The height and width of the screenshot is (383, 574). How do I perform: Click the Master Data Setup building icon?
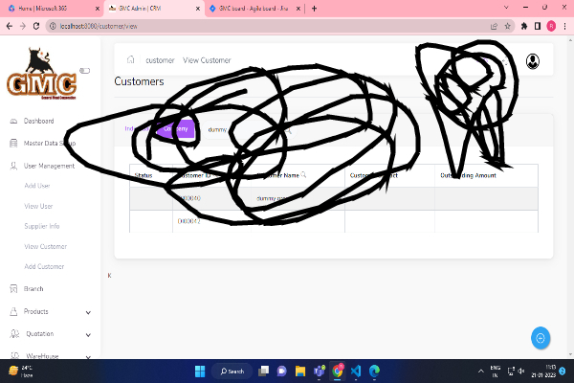click(12, 144)
